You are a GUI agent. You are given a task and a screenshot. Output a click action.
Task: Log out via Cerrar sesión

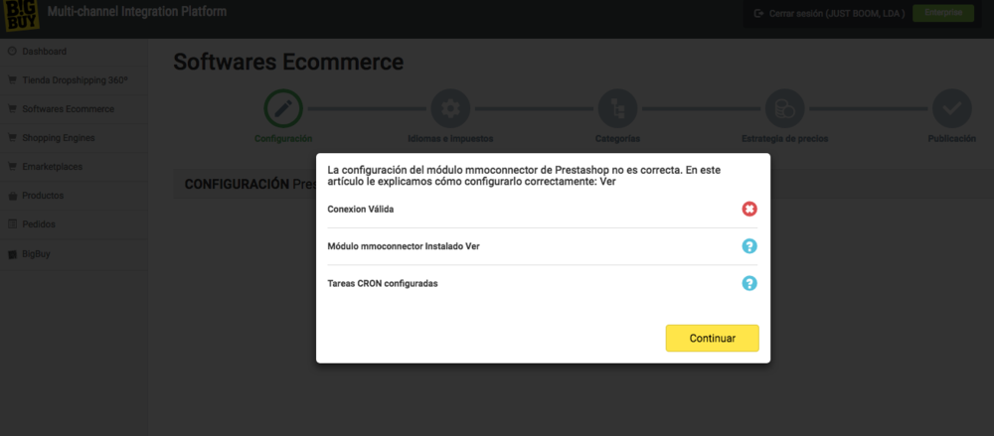coord(829,13)
